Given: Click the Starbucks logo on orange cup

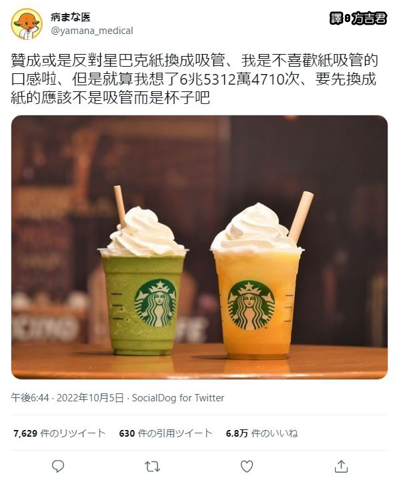Looking at the screenshot, I should [x=251, y=305].
